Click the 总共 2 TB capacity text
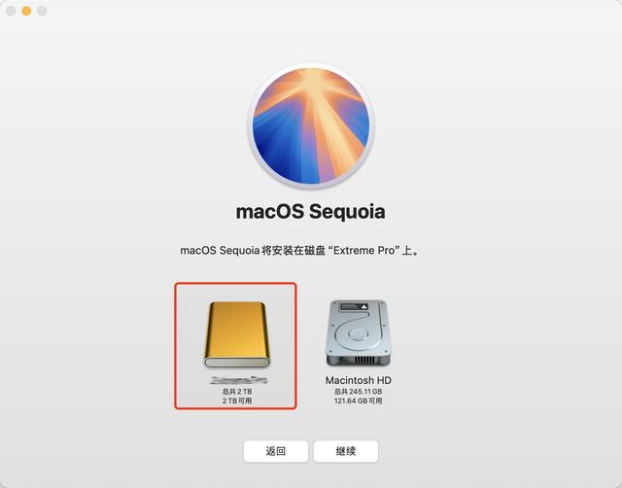 [x=237, y=392]
